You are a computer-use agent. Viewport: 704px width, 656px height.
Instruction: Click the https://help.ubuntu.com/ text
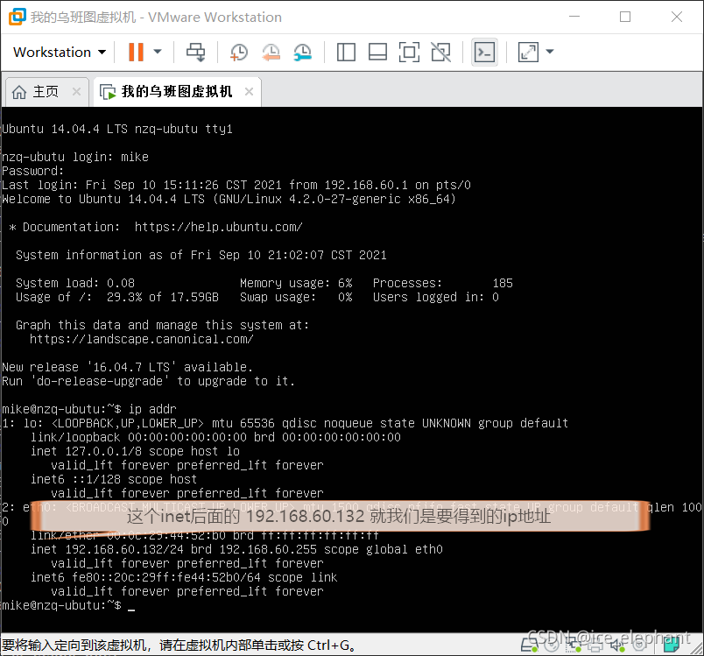pyautogui.click(x=219, y=227)
